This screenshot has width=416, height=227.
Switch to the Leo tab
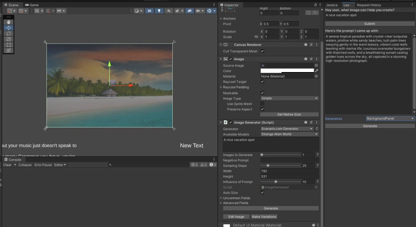tap(346, 5)
